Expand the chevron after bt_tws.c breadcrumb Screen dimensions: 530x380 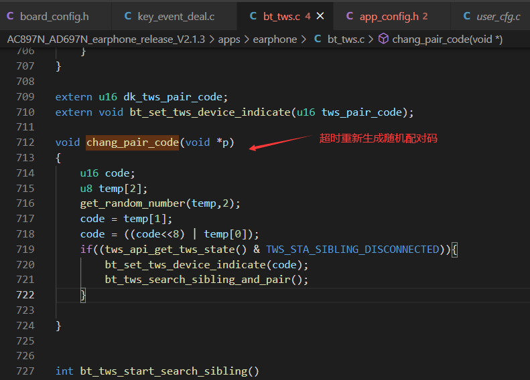pos(371,40)
